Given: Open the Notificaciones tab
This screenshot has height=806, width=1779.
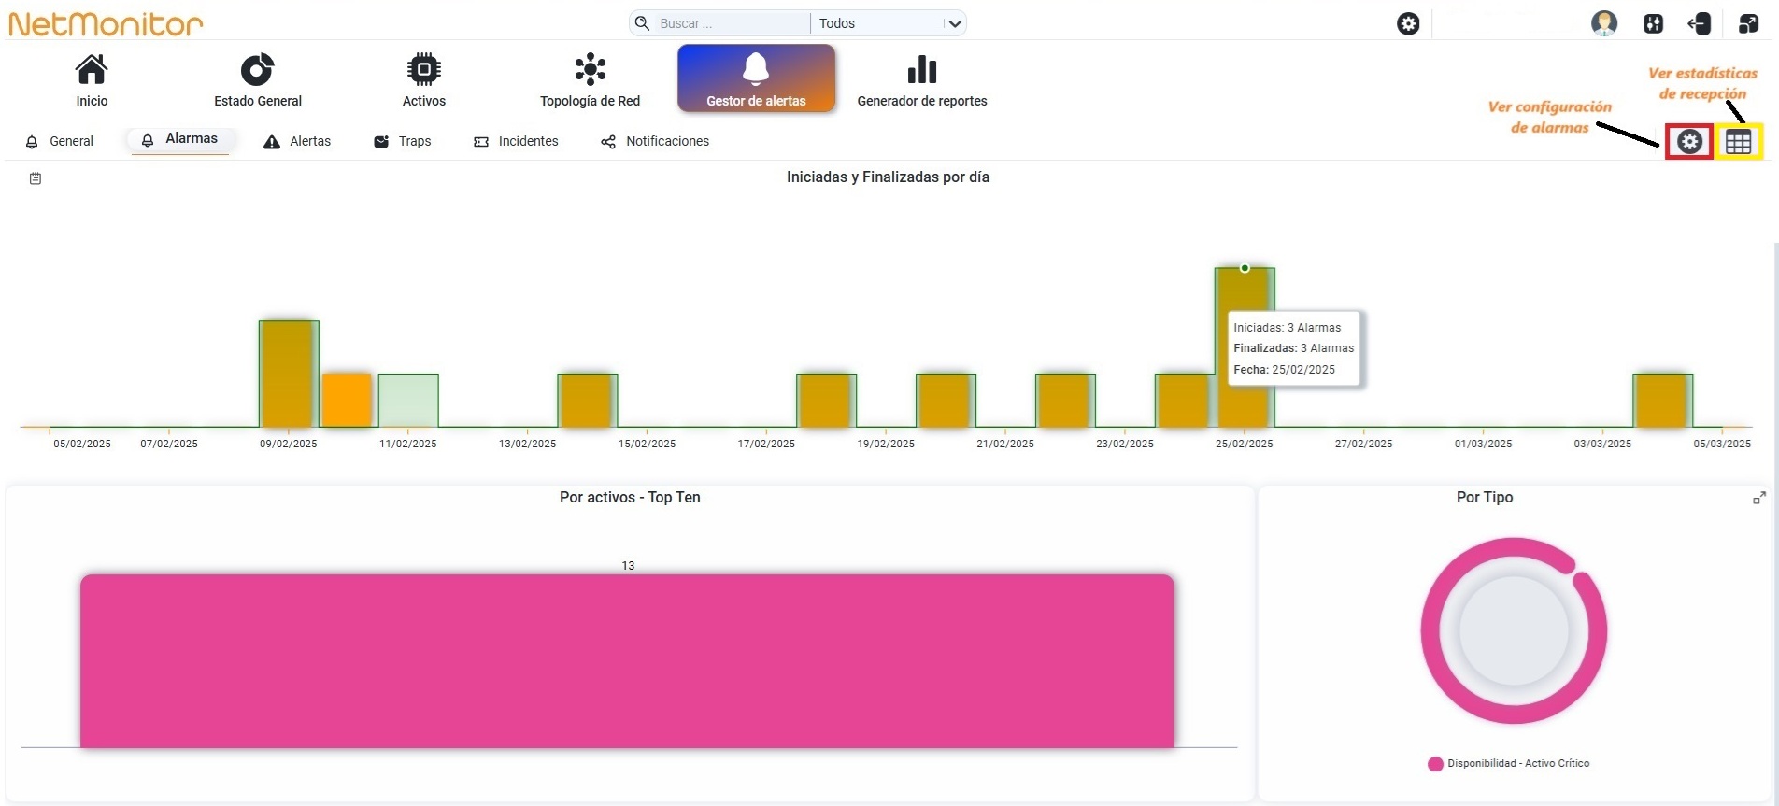Looking at the screenshot, I should point(655,141).
